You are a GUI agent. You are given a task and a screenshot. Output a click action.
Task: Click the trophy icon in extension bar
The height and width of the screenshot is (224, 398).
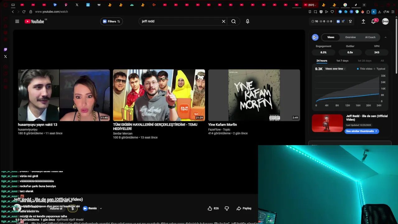[350, 21]
